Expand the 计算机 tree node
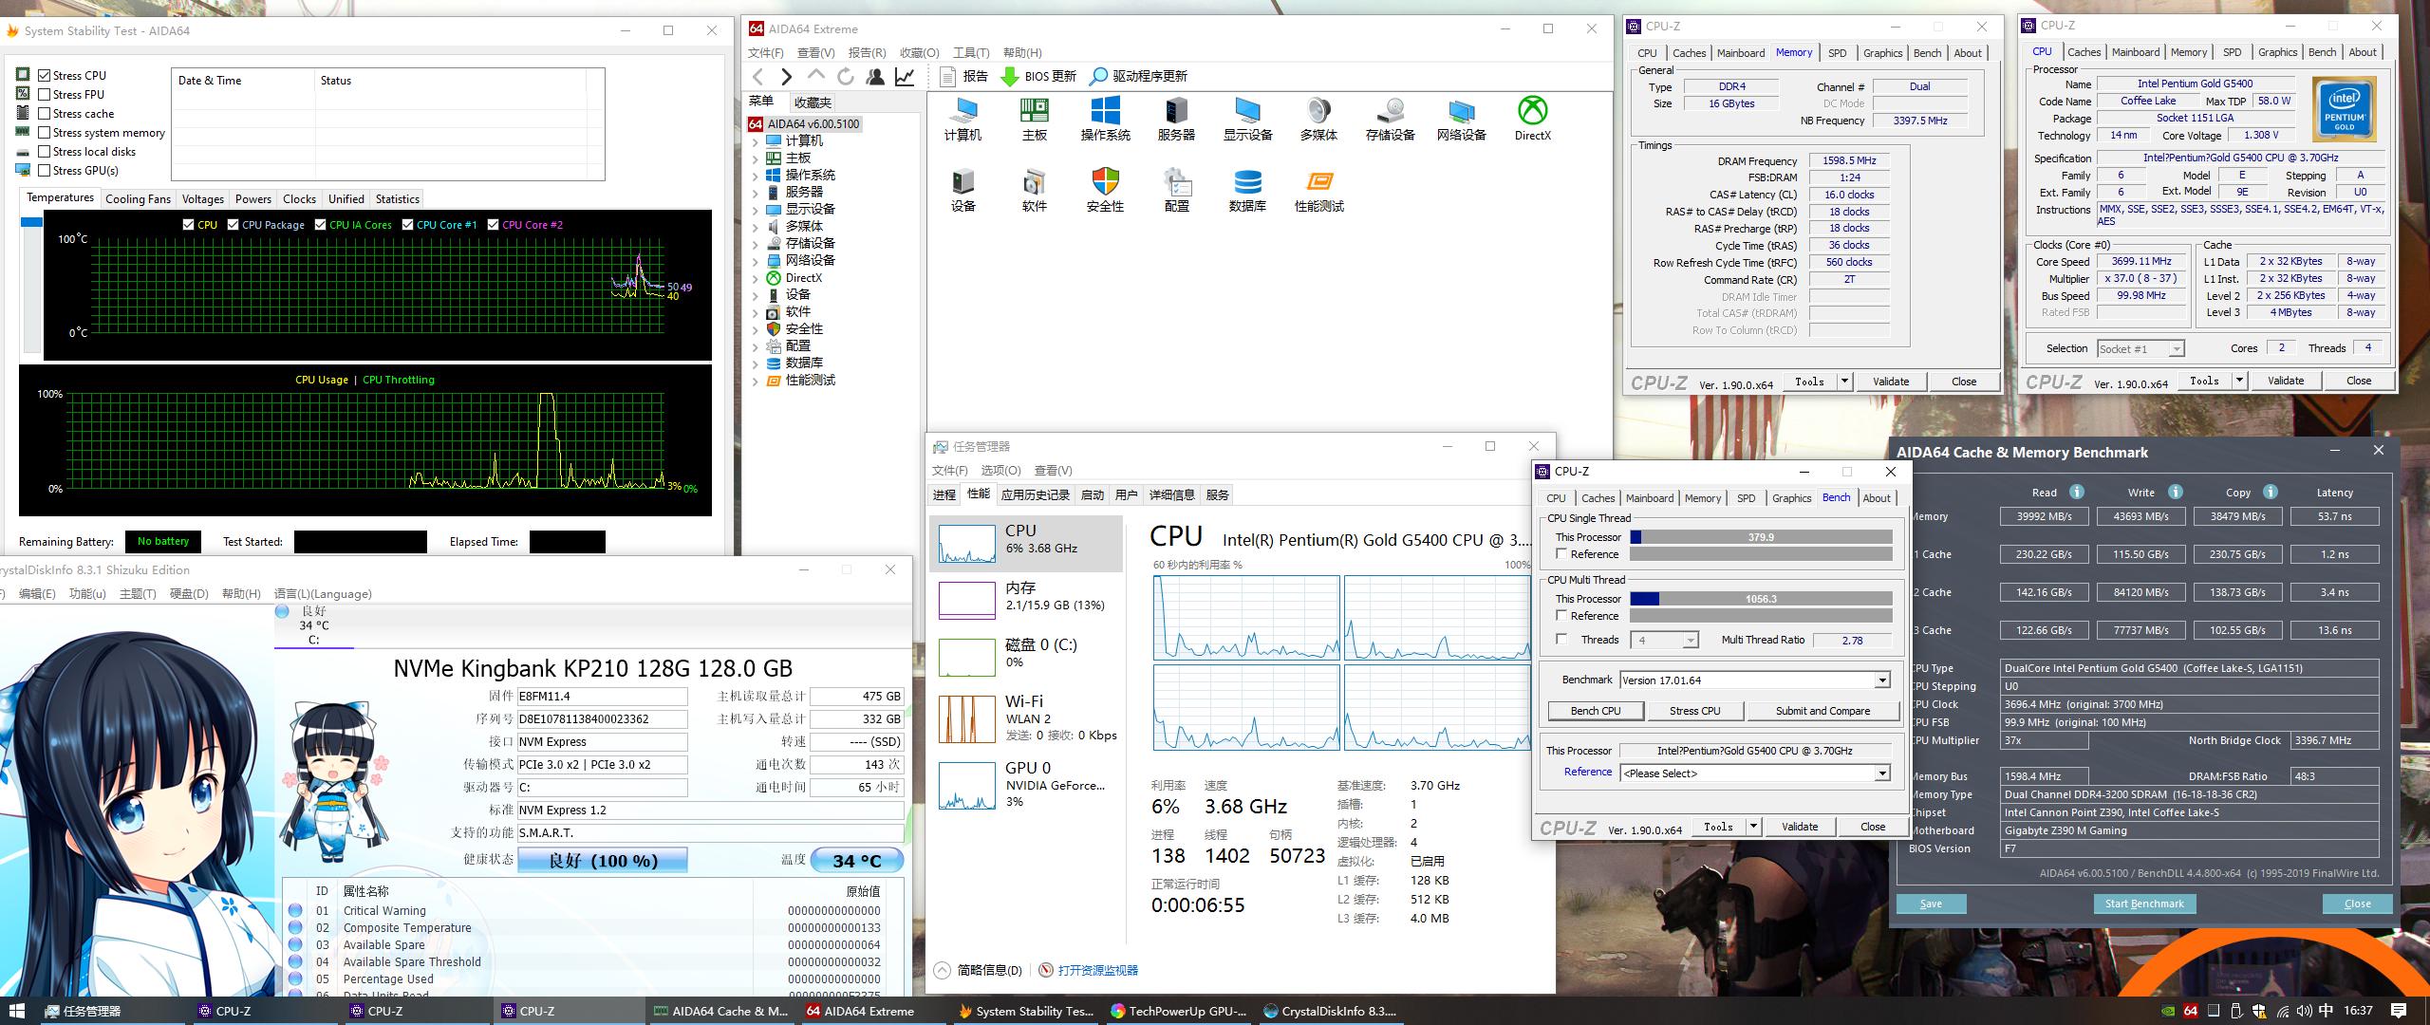 click(757, 141)
